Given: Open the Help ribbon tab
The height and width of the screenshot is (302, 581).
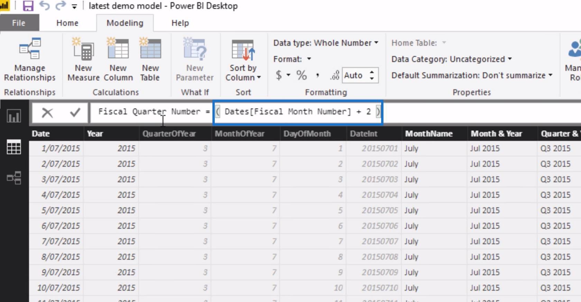Looking at the screenshot, I should click(x=180, y=23).
